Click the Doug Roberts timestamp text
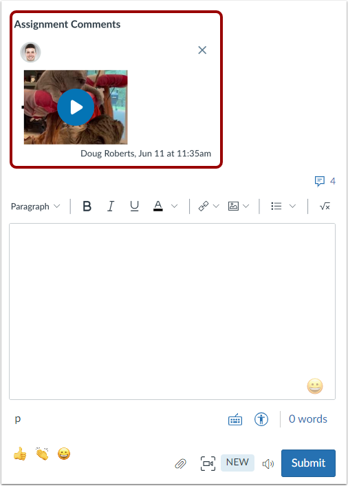 coord(146,154)
